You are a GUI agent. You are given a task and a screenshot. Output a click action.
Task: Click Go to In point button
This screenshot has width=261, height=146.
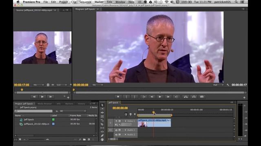click(x=144, y=97)
